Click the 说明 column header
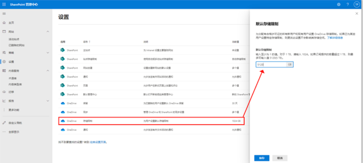The width and height of the screenshot is (363, 163). pos(146,42)
